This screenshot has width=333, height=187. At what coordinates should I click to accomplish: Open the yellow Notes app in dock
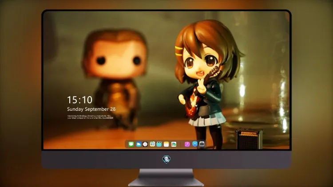tap(166, 144)
